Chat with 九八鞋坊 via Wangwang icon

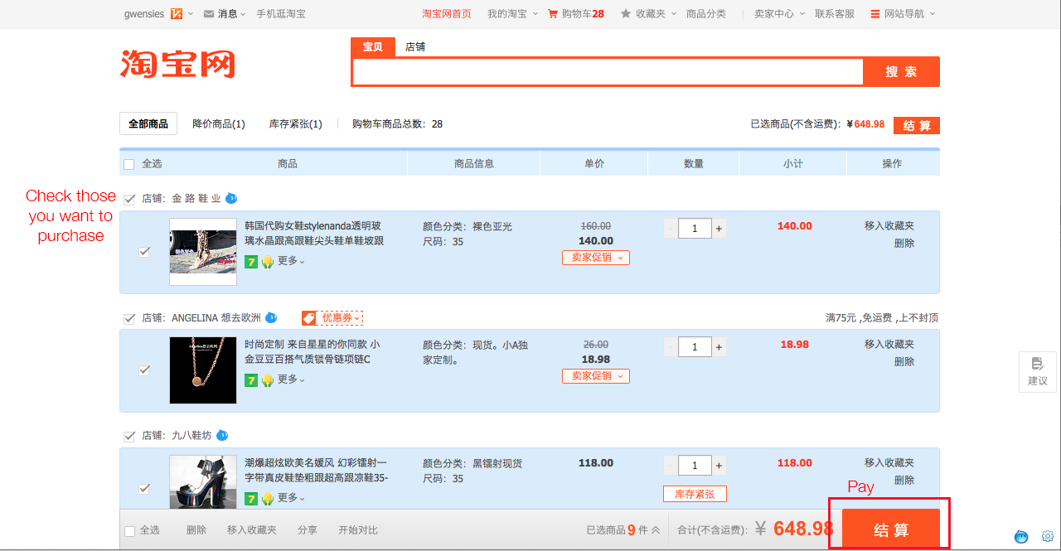221,435
